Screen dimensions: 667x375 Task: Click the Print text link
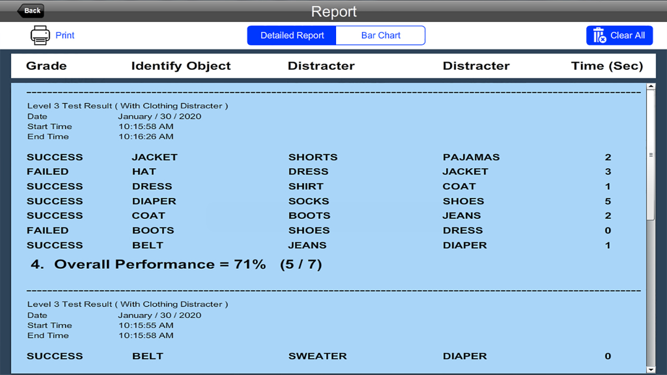pyautogui.click(x=65, y=35)
